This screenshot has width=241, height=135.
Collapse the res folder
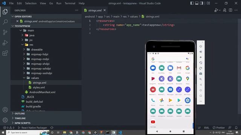click(x=22, y=45)
